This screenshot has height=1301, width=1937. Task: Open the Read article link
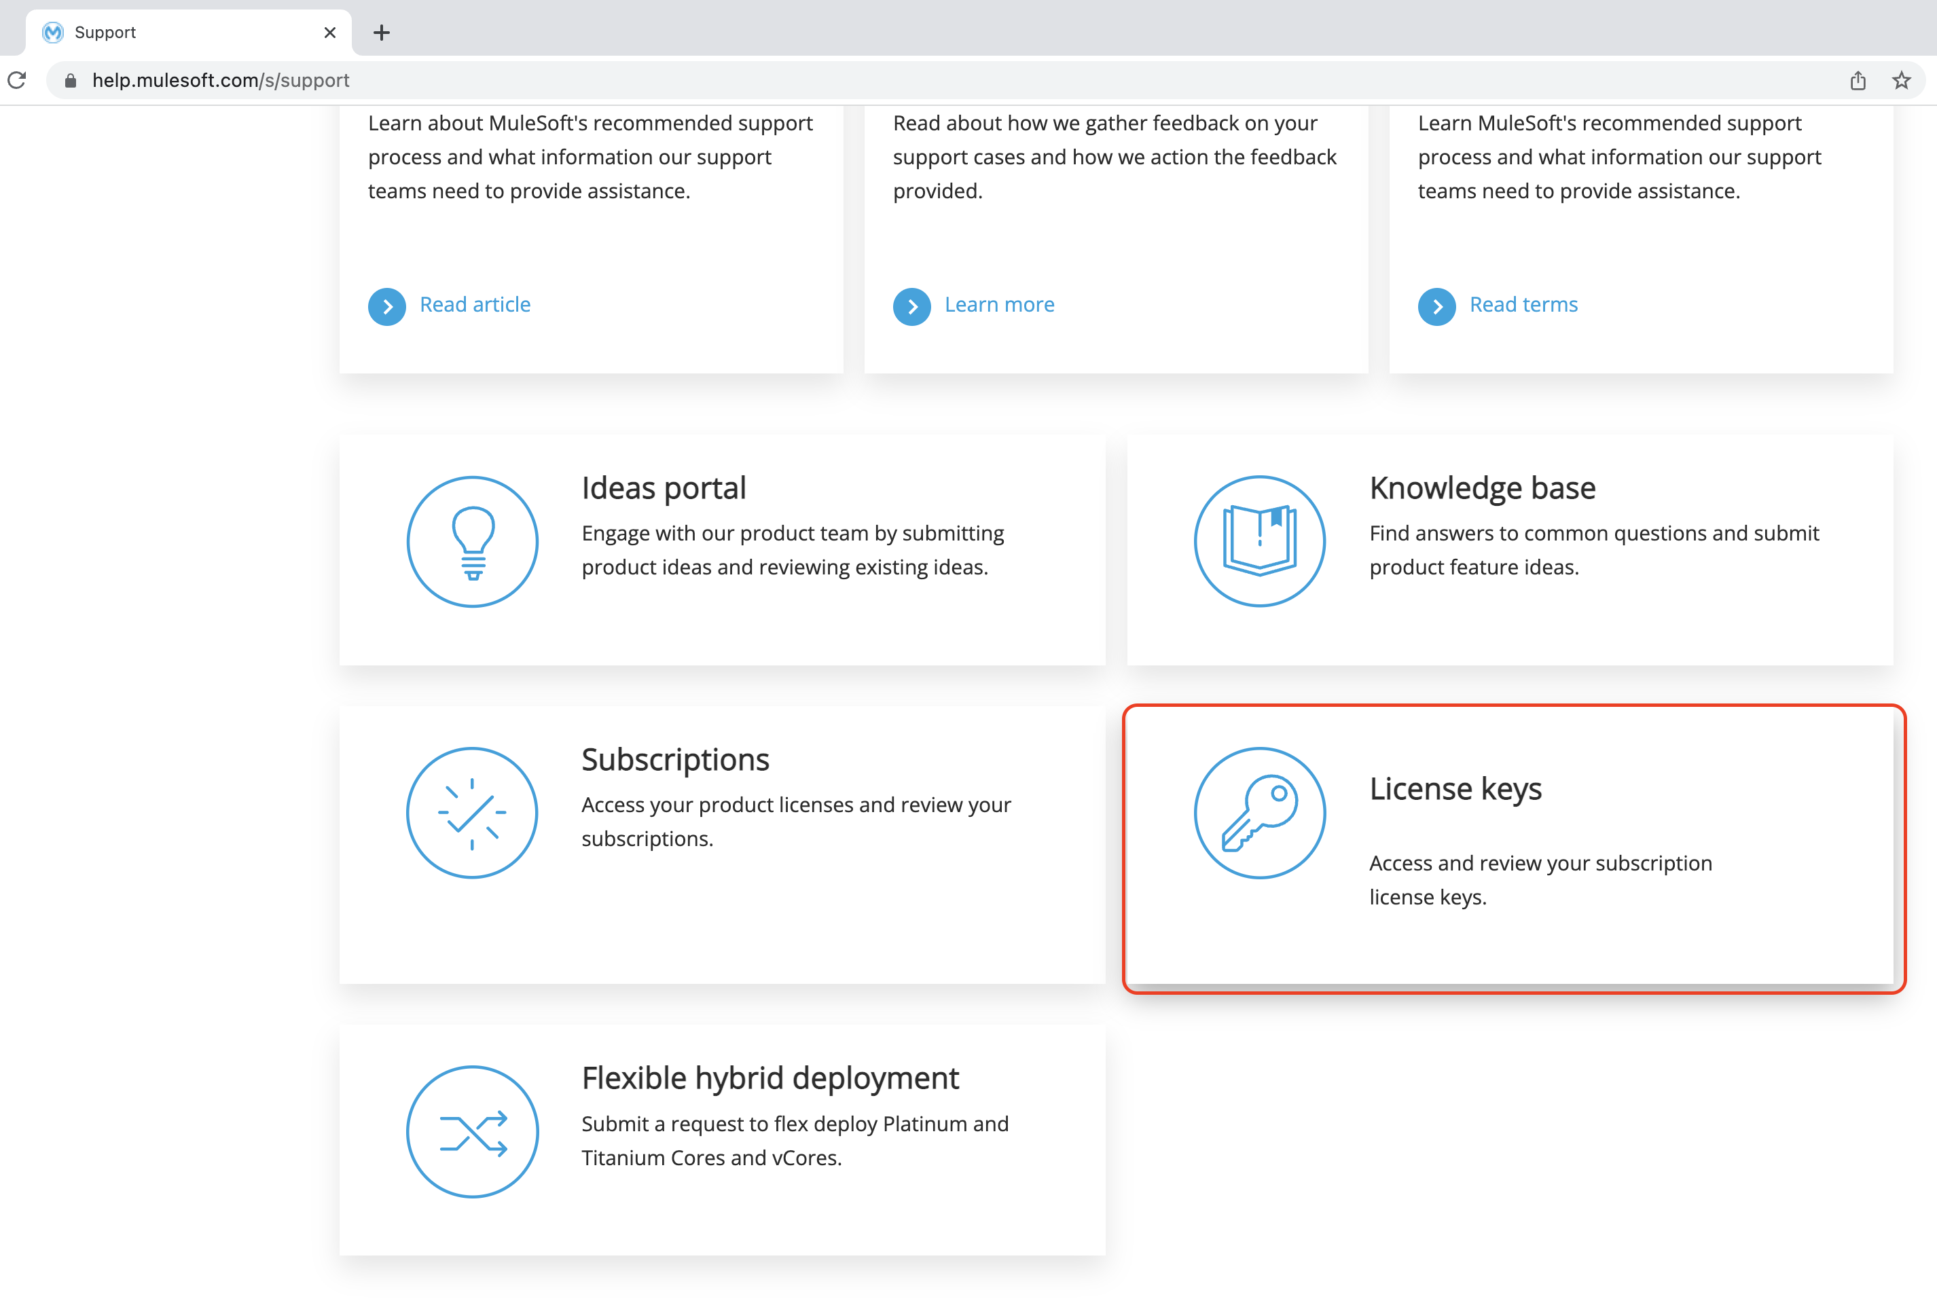coord(475,304)
